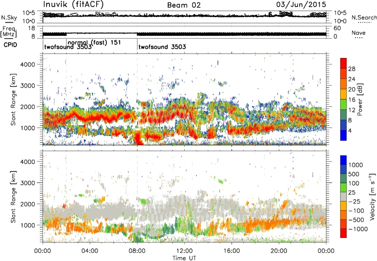Click the green velocity patch near 15:00 at 3000 km
The width and height of the screenshot is (377, 261).
222,181
